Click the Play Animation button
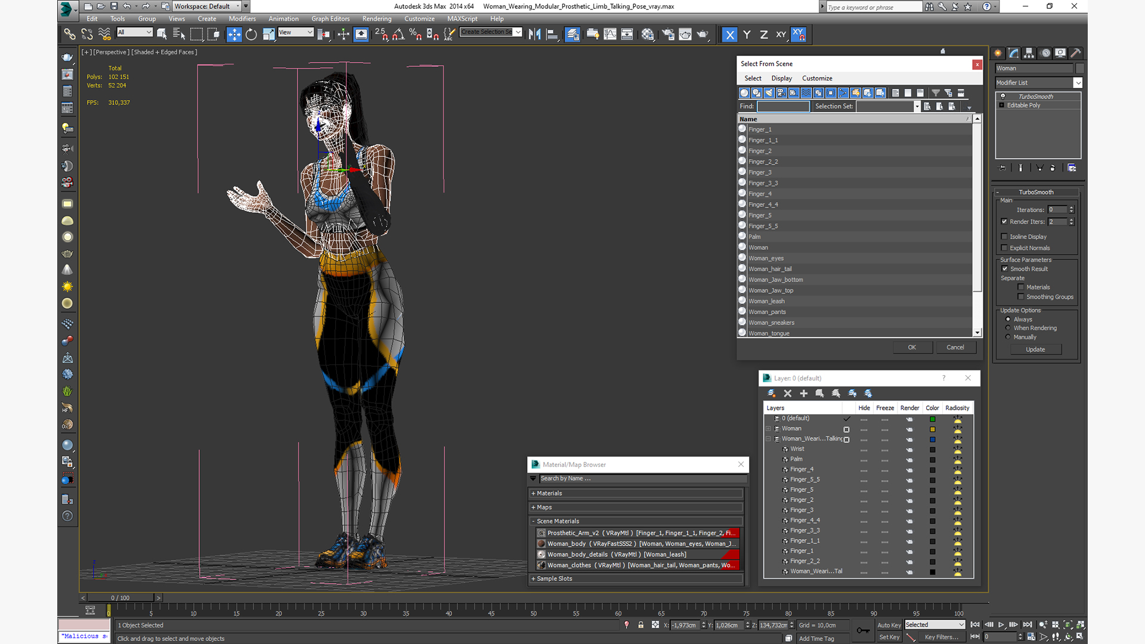 [x=1001, y=625]
